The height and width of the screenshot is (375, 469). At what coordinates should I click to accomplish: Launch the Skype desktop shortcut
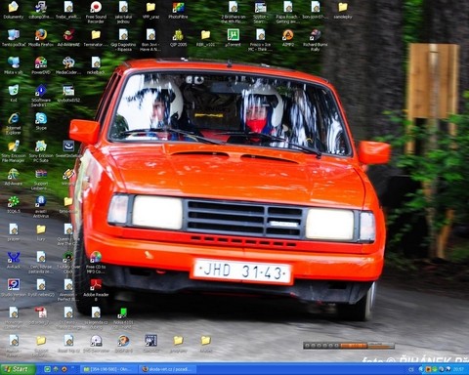(41, 121)
